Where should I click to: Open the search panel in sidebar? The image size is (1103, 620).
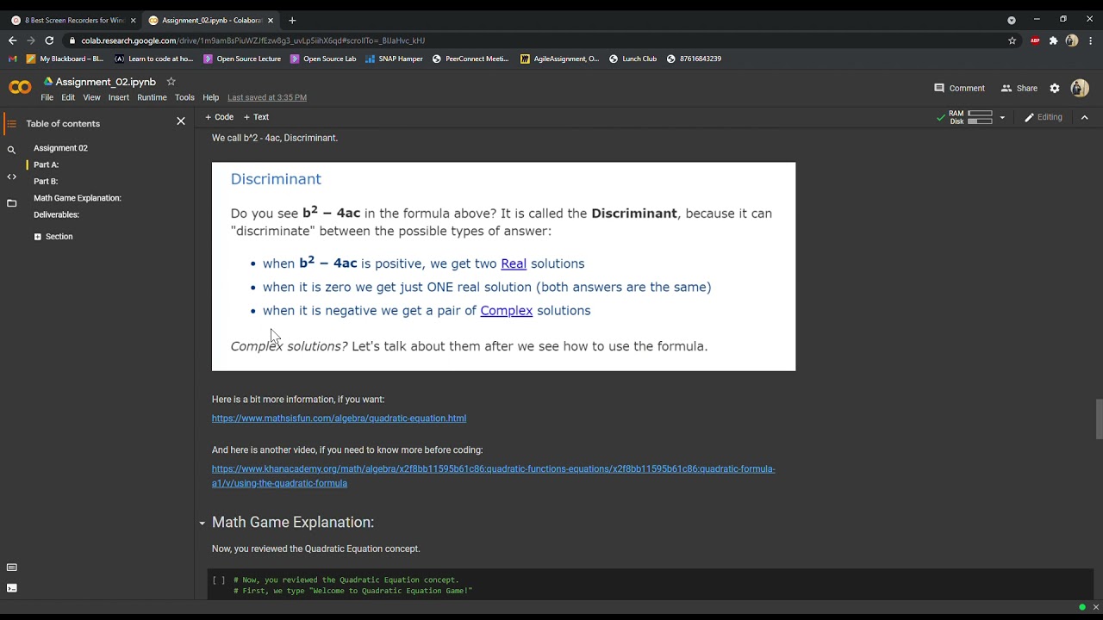[11, 150]
